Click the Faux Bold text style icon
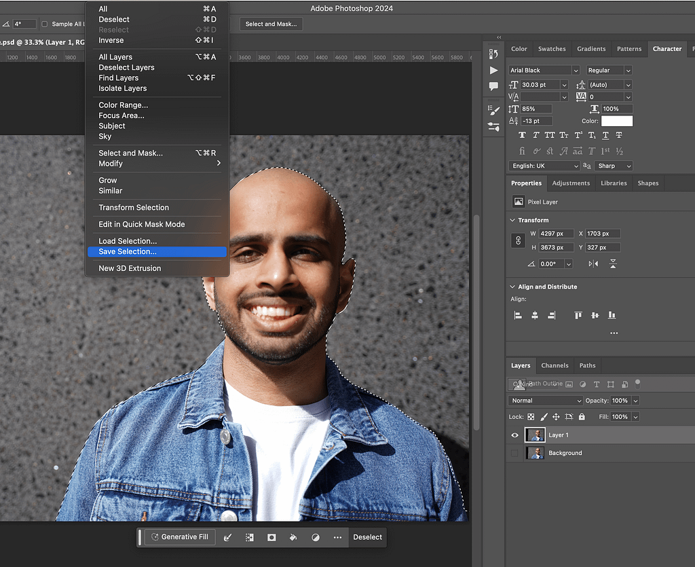The height and width of the screenshot is (567, 695). 522,135
